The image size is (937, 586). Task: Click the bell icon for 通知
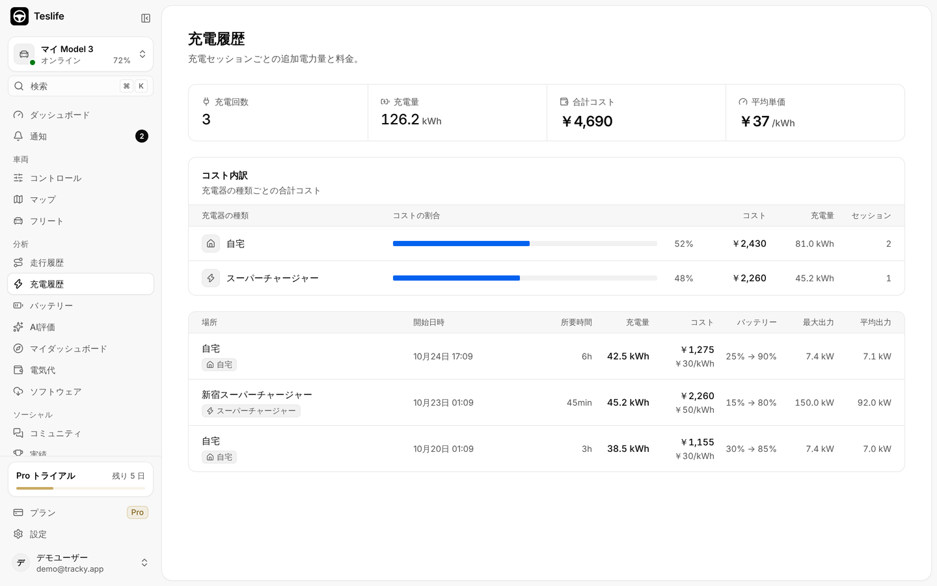(x=18, y=136)
